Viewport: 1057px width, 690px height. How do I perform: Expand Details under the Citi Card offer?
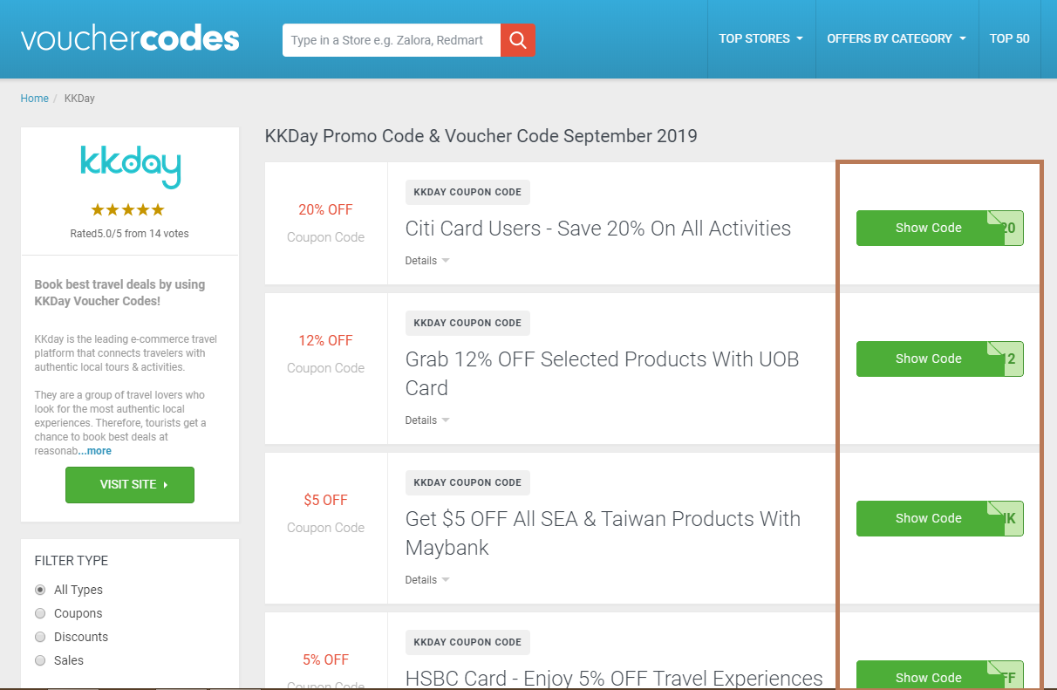[427, 261]
